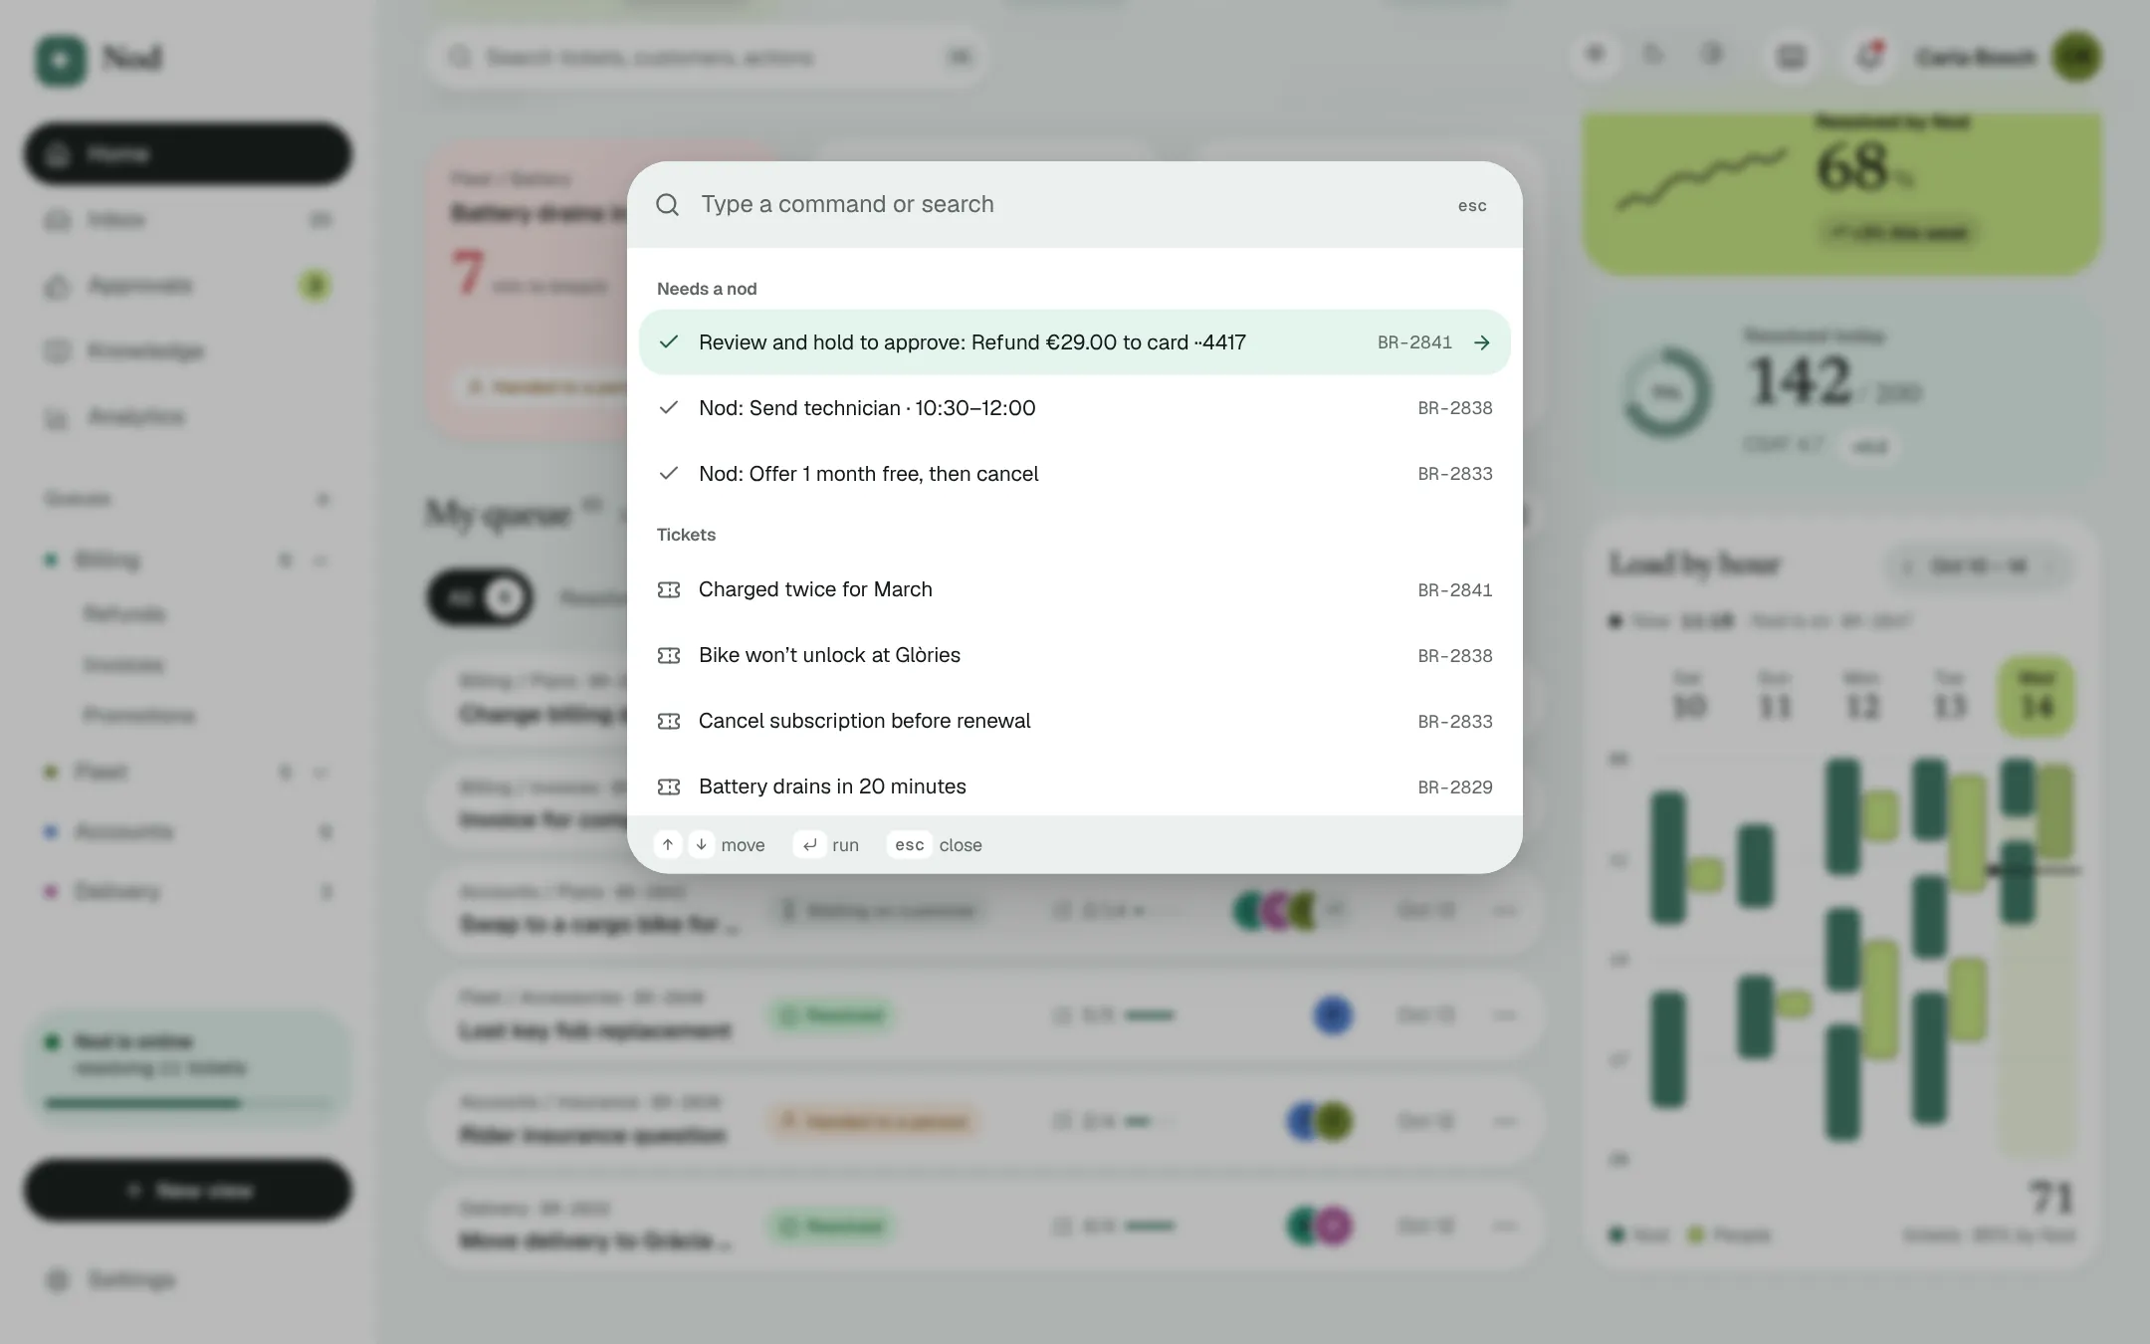Toggle the 'All' filter pill in My queue
The height and width of the screenshot is (1344, 2150).
481,597
